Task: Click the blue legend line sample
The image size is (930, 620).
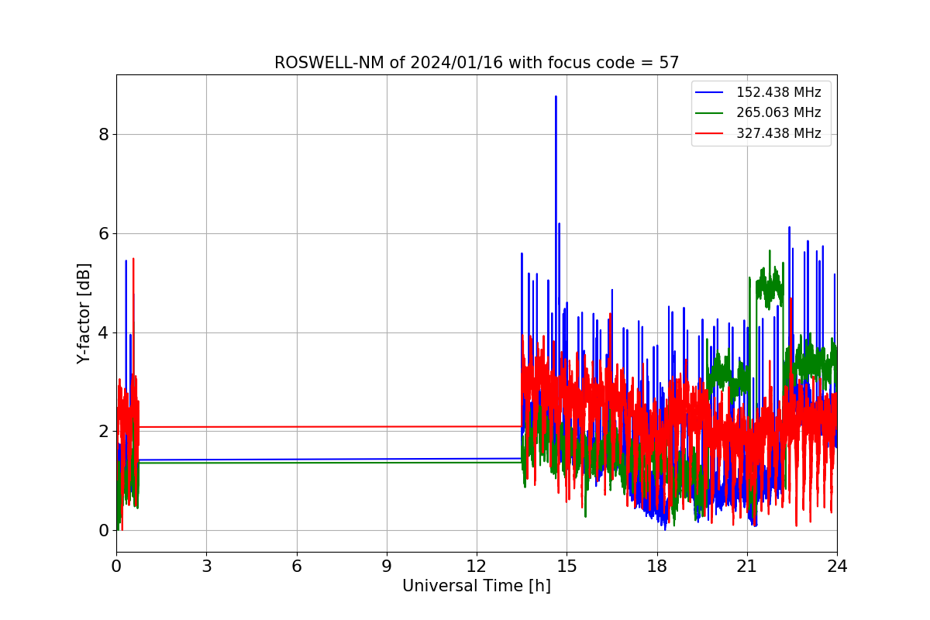Action: (709, 92)
